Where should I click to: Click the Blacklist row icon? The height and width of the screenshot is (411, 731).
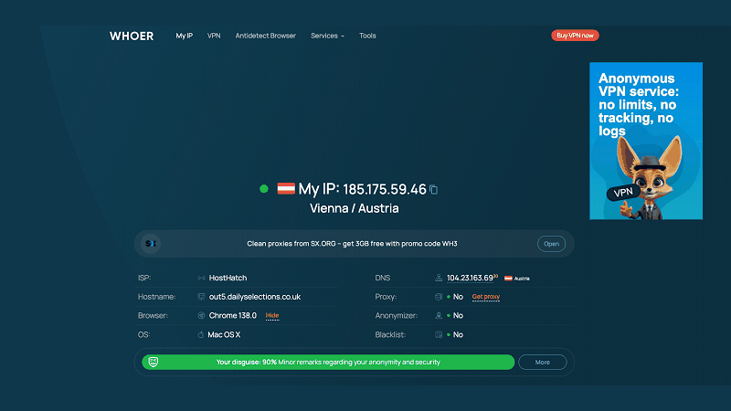pos(439,334)
